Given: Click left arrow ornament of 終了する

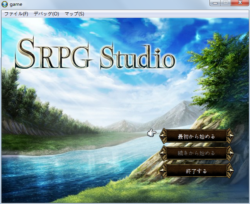Looking at the screenshot, I should (163, 170).
